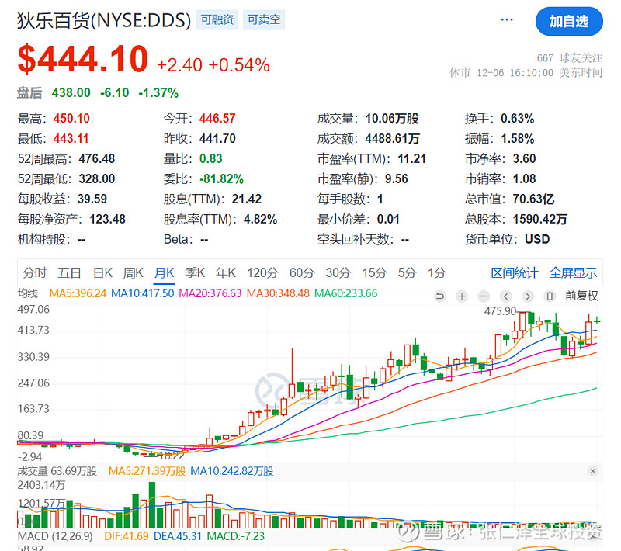Click the 最高 value 450.10

tap(71, 119)
